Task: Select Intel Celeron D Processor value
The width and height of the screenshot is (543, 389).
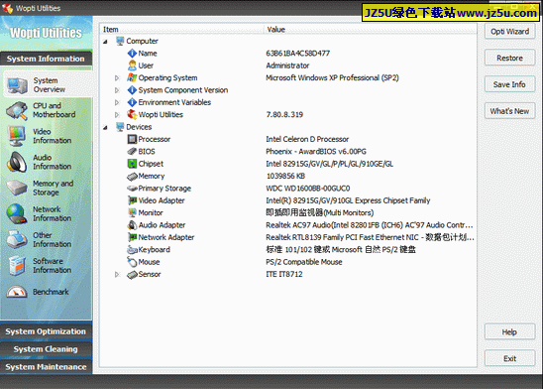Action: click(307, 139)
